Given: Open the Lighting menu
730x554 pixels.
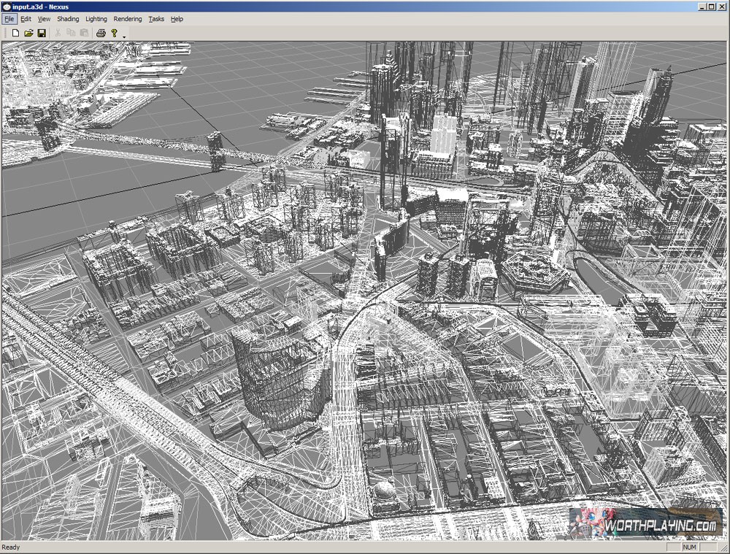Looking at the screenshot, I should tap(96, 19).
